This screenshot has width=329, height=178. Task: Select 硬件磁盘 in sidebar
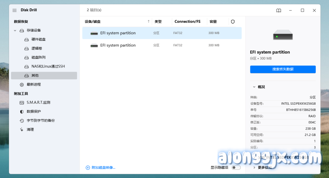38,40
